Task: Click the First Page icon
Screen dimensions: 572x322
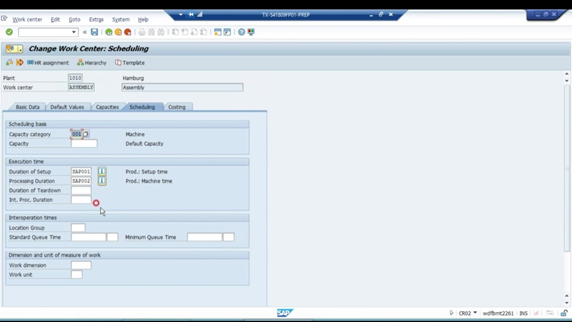Action: click(175, 32)
